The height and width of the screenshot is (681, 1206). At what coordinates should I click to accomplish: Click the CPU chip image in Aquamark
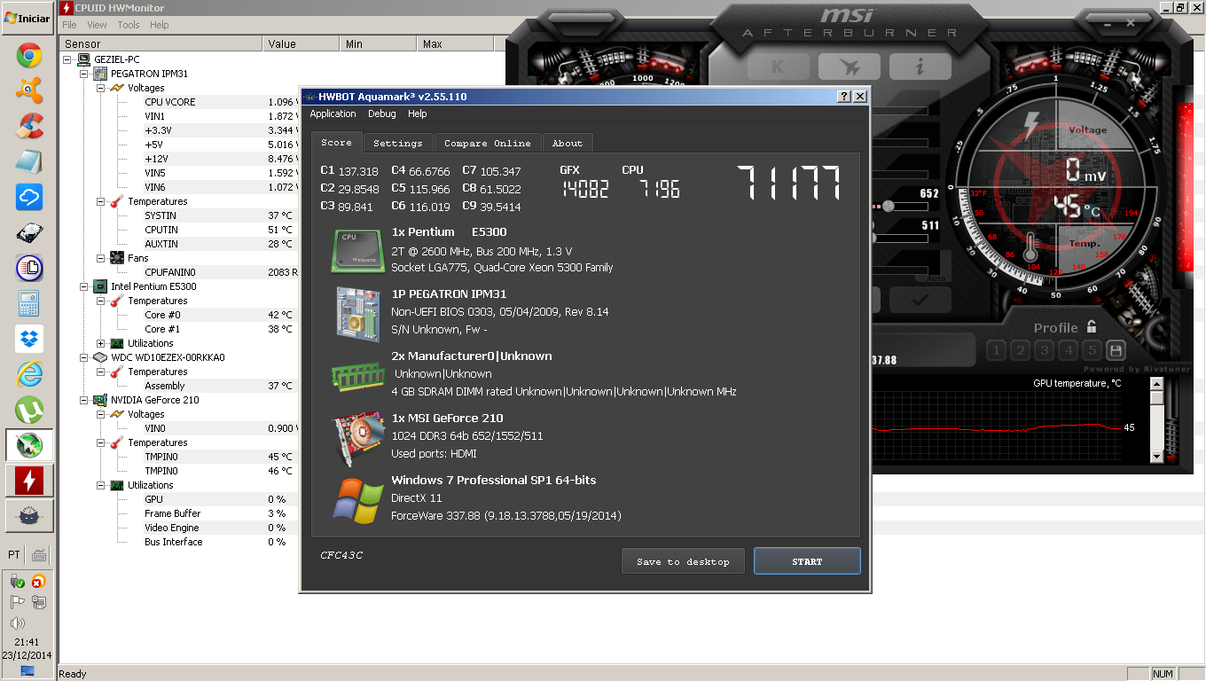[358, 250]
